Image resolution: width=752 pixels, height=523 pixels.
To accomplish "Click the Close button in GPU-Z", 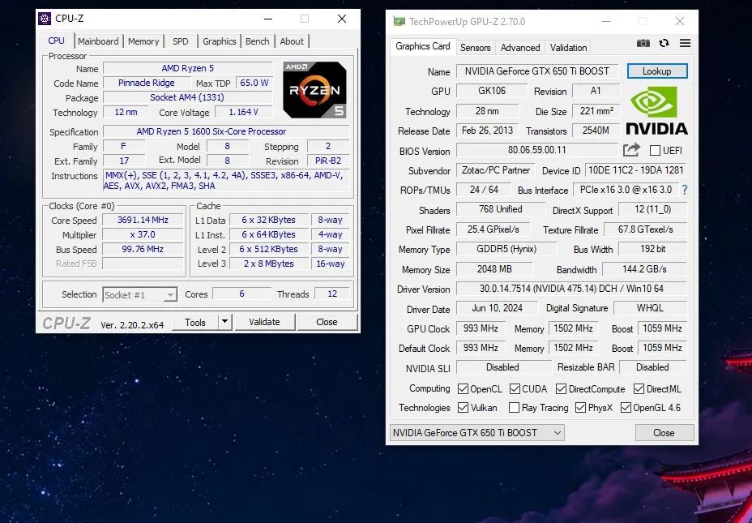I will [664, 433].
